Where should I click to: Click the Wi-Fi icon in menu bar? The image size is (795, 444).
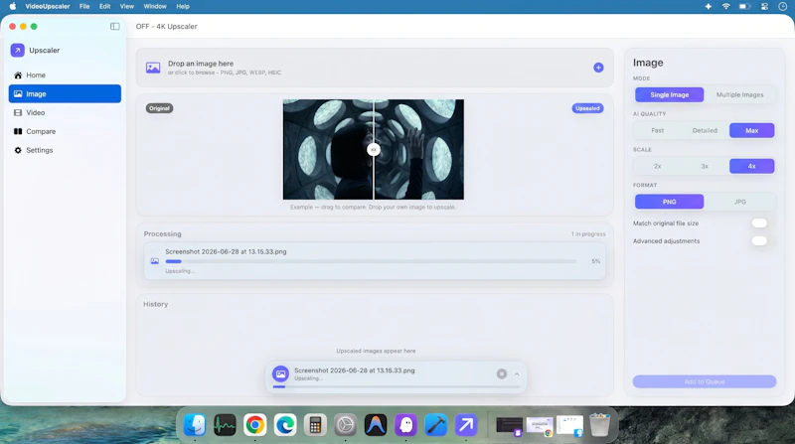point(726,7)
